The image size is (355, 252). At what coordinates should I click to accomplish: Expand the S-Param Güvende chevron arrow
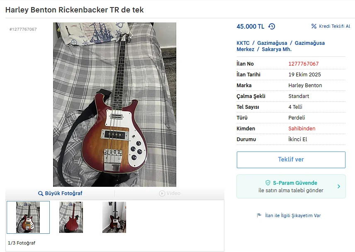click(338, 186)
